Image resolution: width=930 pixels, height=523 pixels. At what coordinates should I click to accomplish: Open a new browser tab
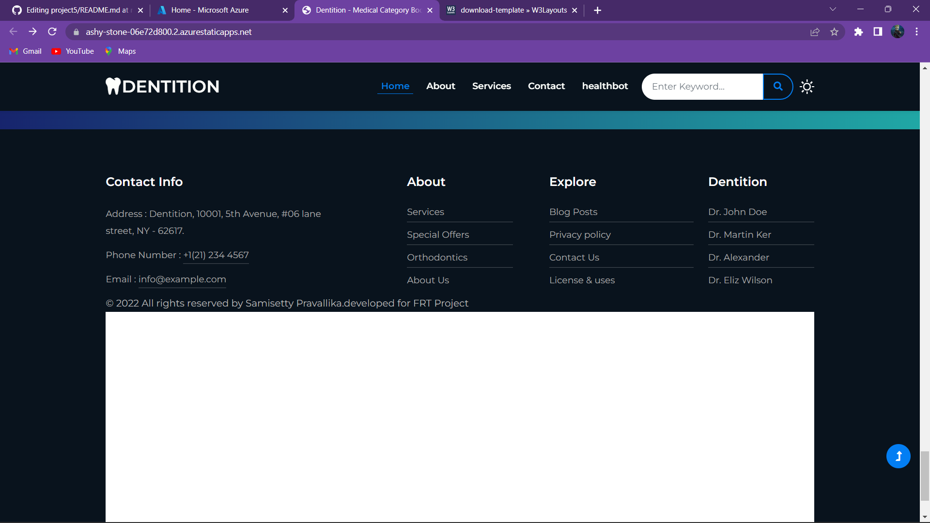(x=597, y=10)
